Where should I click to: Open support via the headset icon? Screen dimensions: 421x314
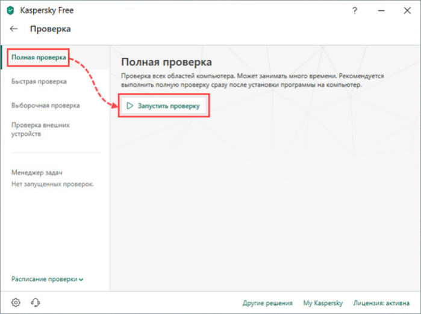36,303
